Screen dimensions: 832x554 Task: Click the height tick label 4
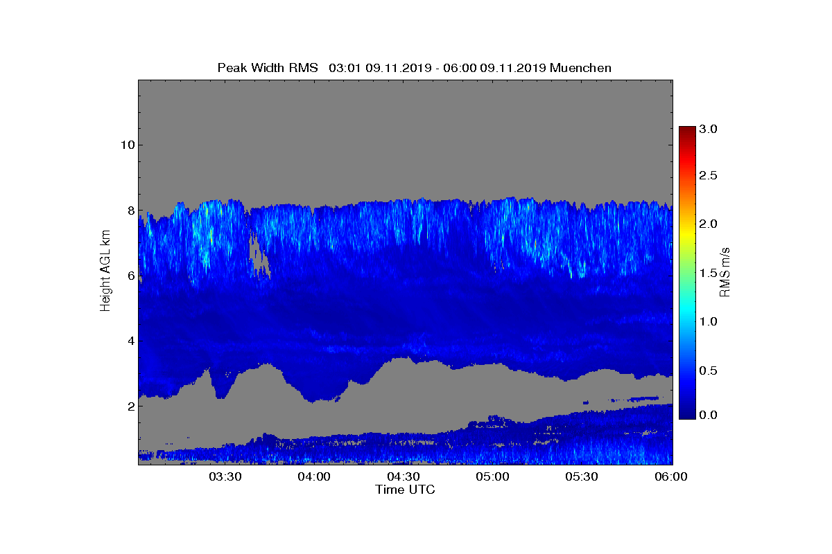point(130,341)
